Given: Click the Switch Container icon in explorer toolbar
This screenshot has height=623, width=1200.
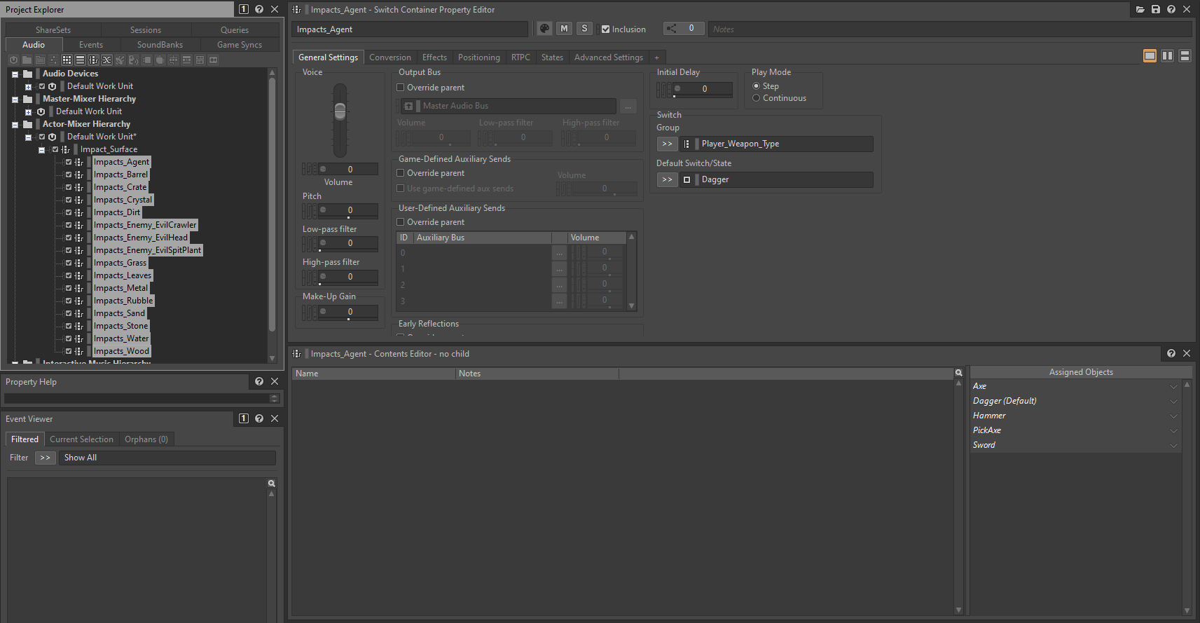Looking at the screenshot, I should point(93,60).
